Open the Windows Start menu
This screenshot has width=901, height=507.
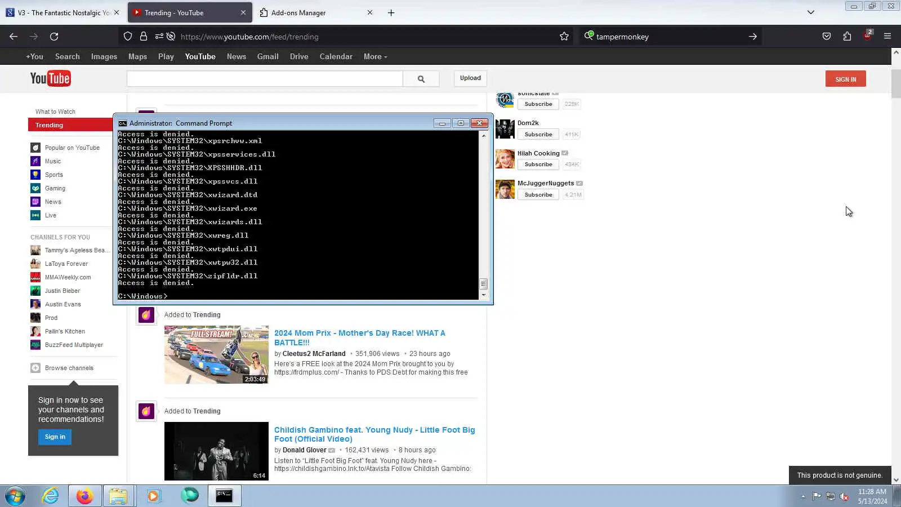pos(15,496)
